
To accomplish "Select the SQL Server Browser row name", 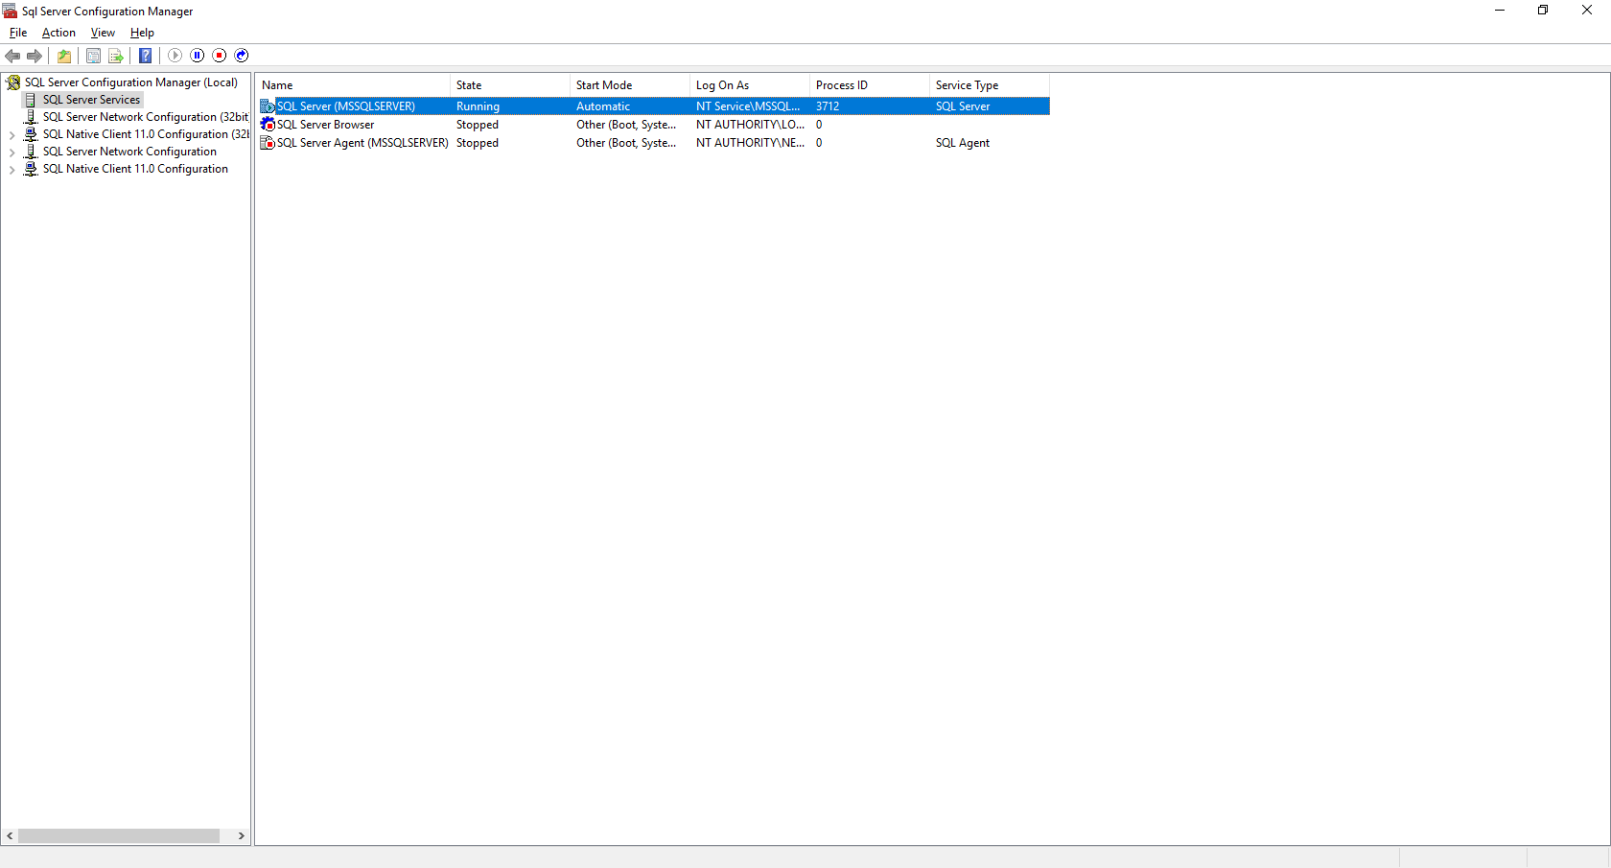I will 325,125.
